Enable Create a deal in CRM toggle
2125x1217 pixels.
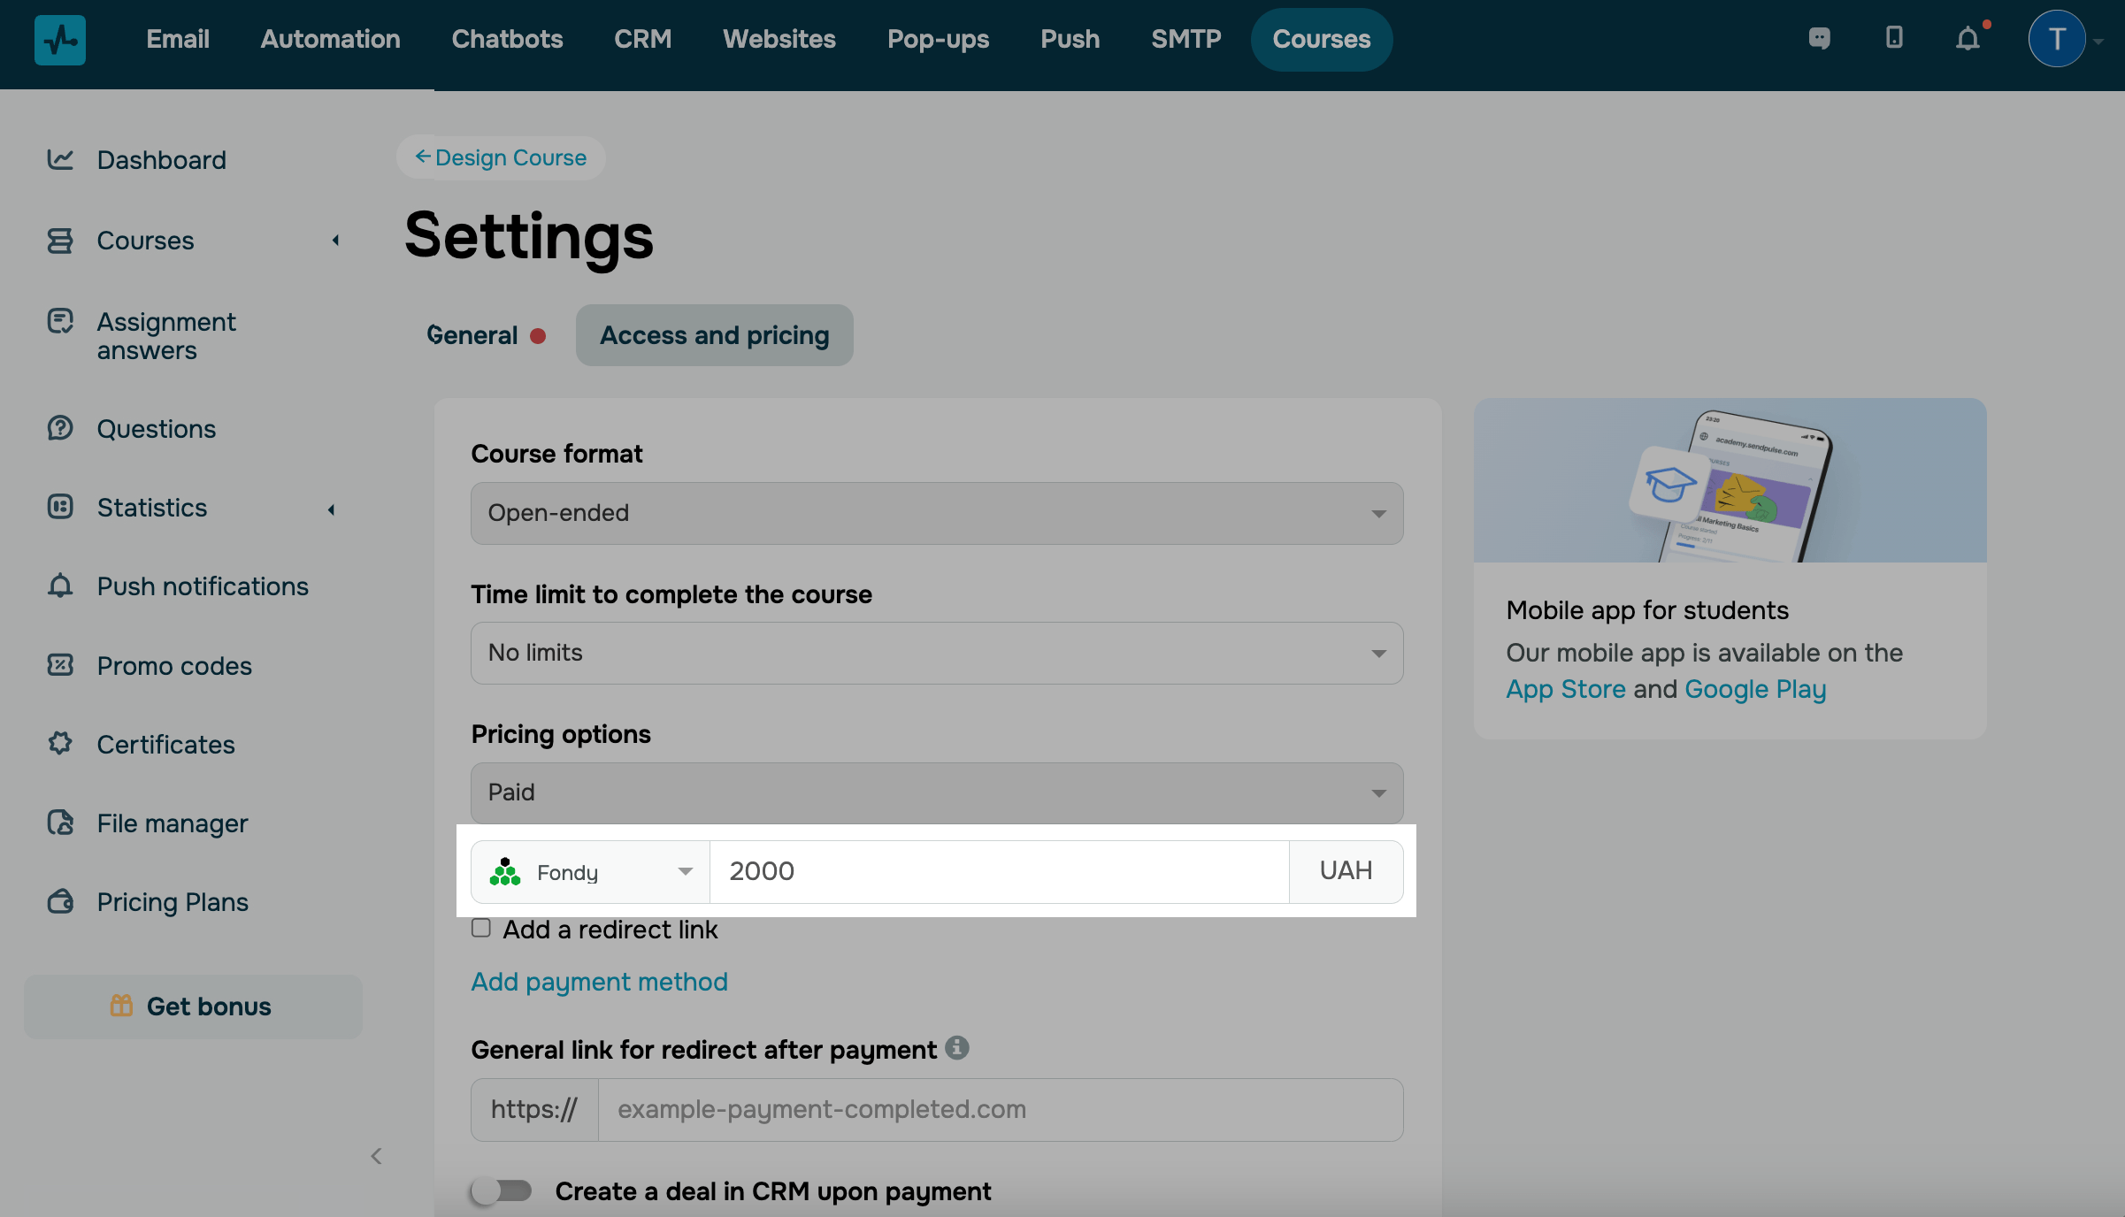pos(502,1190)
